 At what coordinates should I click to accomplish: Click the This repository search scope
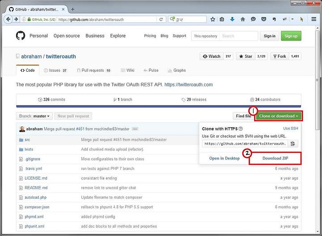(x=205, y=36)
